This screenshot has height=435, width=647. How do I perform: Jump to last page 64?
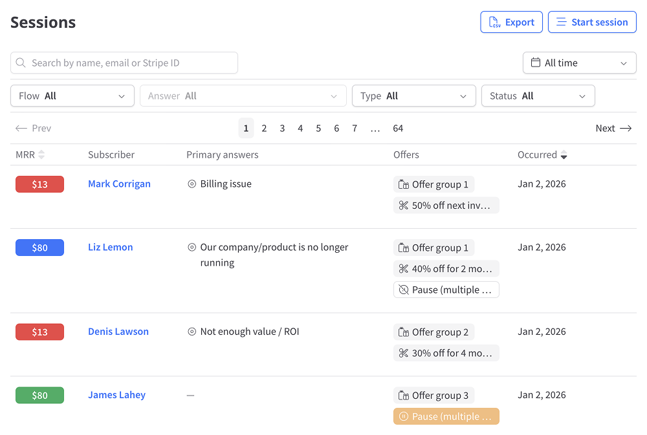click(x=398, y=129)
